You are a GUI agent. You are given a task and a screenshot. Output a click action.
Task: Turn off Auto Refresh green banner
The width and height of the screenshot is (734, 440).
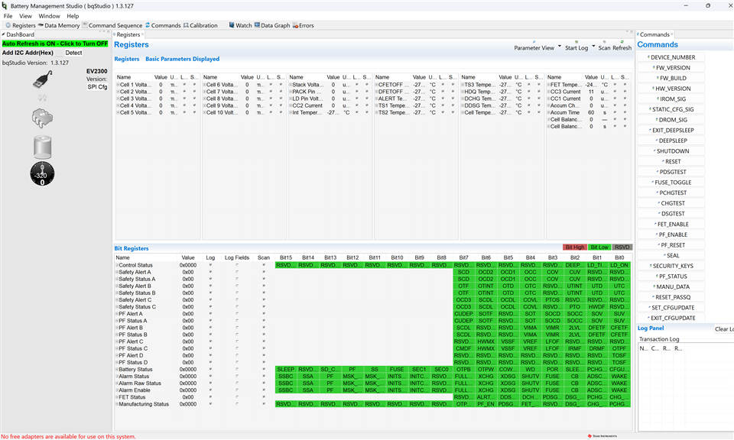click(x=55, y=44)
